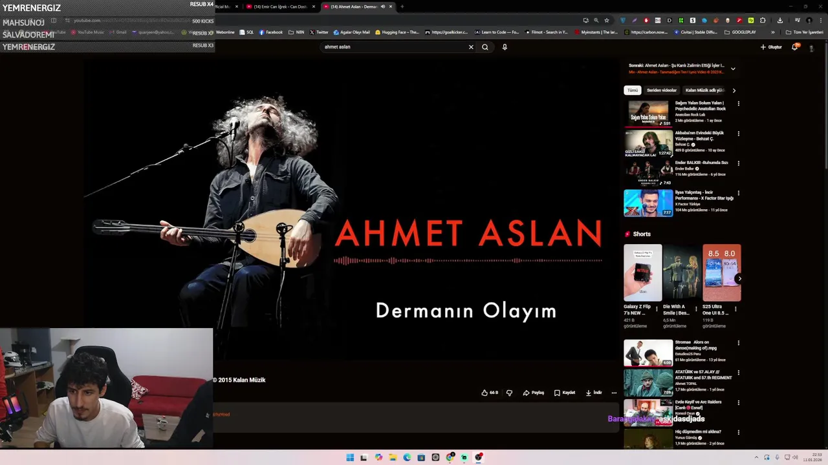Open browser zoom magnifier icon
Image resolution: width=828 pixels, height=465 pixels.
click(596, 20)
